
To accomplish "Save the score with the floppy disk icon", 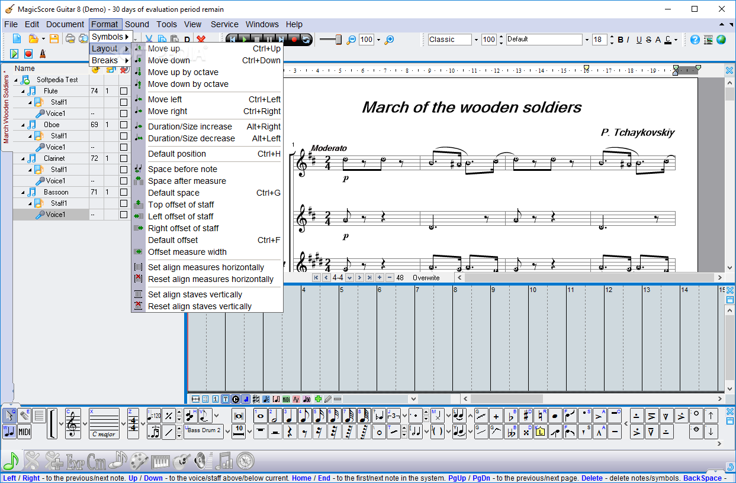I will tap(54, 39).
